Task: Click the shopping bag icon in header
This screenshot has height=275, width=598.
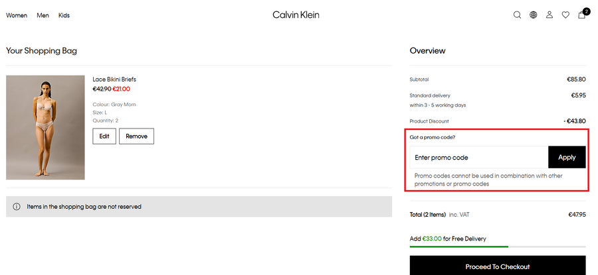Action: 581,16
